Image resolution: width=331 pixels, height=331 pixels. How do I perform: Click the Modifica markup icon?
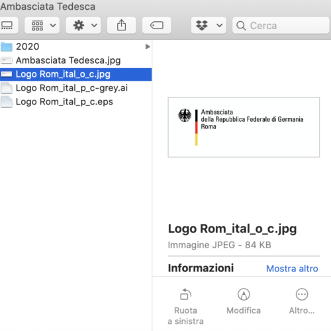click(244, 295)
